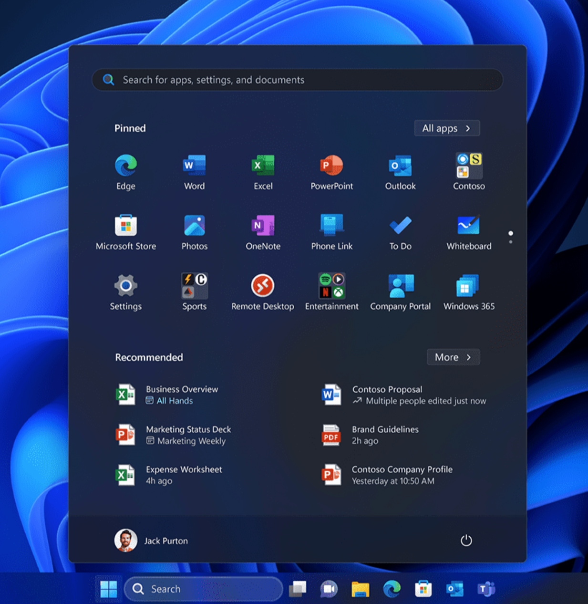This screenshot has width=588, height=604.
Task: Launch Word from pinned apps
Action: [x=194, y=172]
